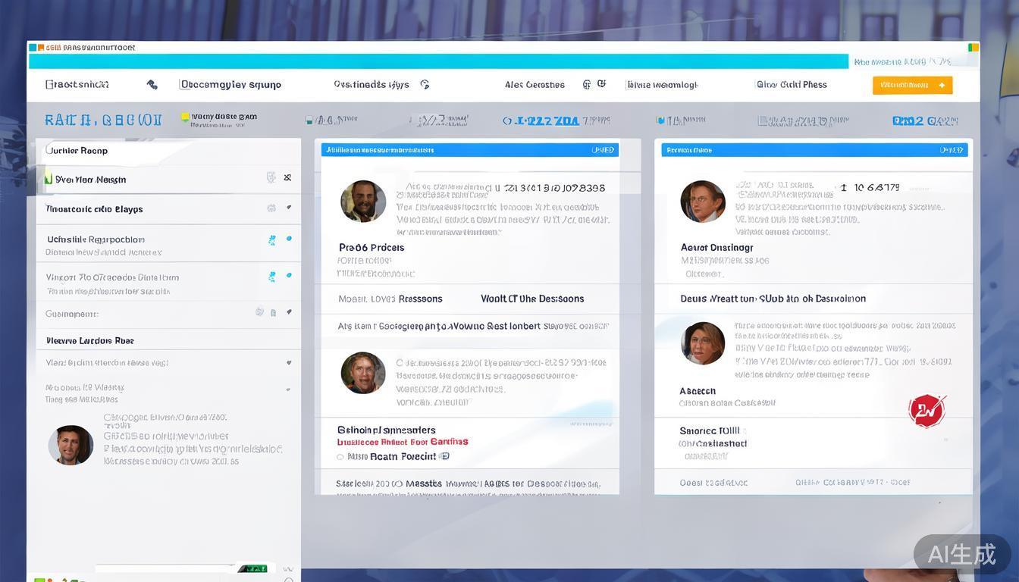Expand the 'Tinostcoric cdio Blayps' row arrow

[x=289, y=207]
